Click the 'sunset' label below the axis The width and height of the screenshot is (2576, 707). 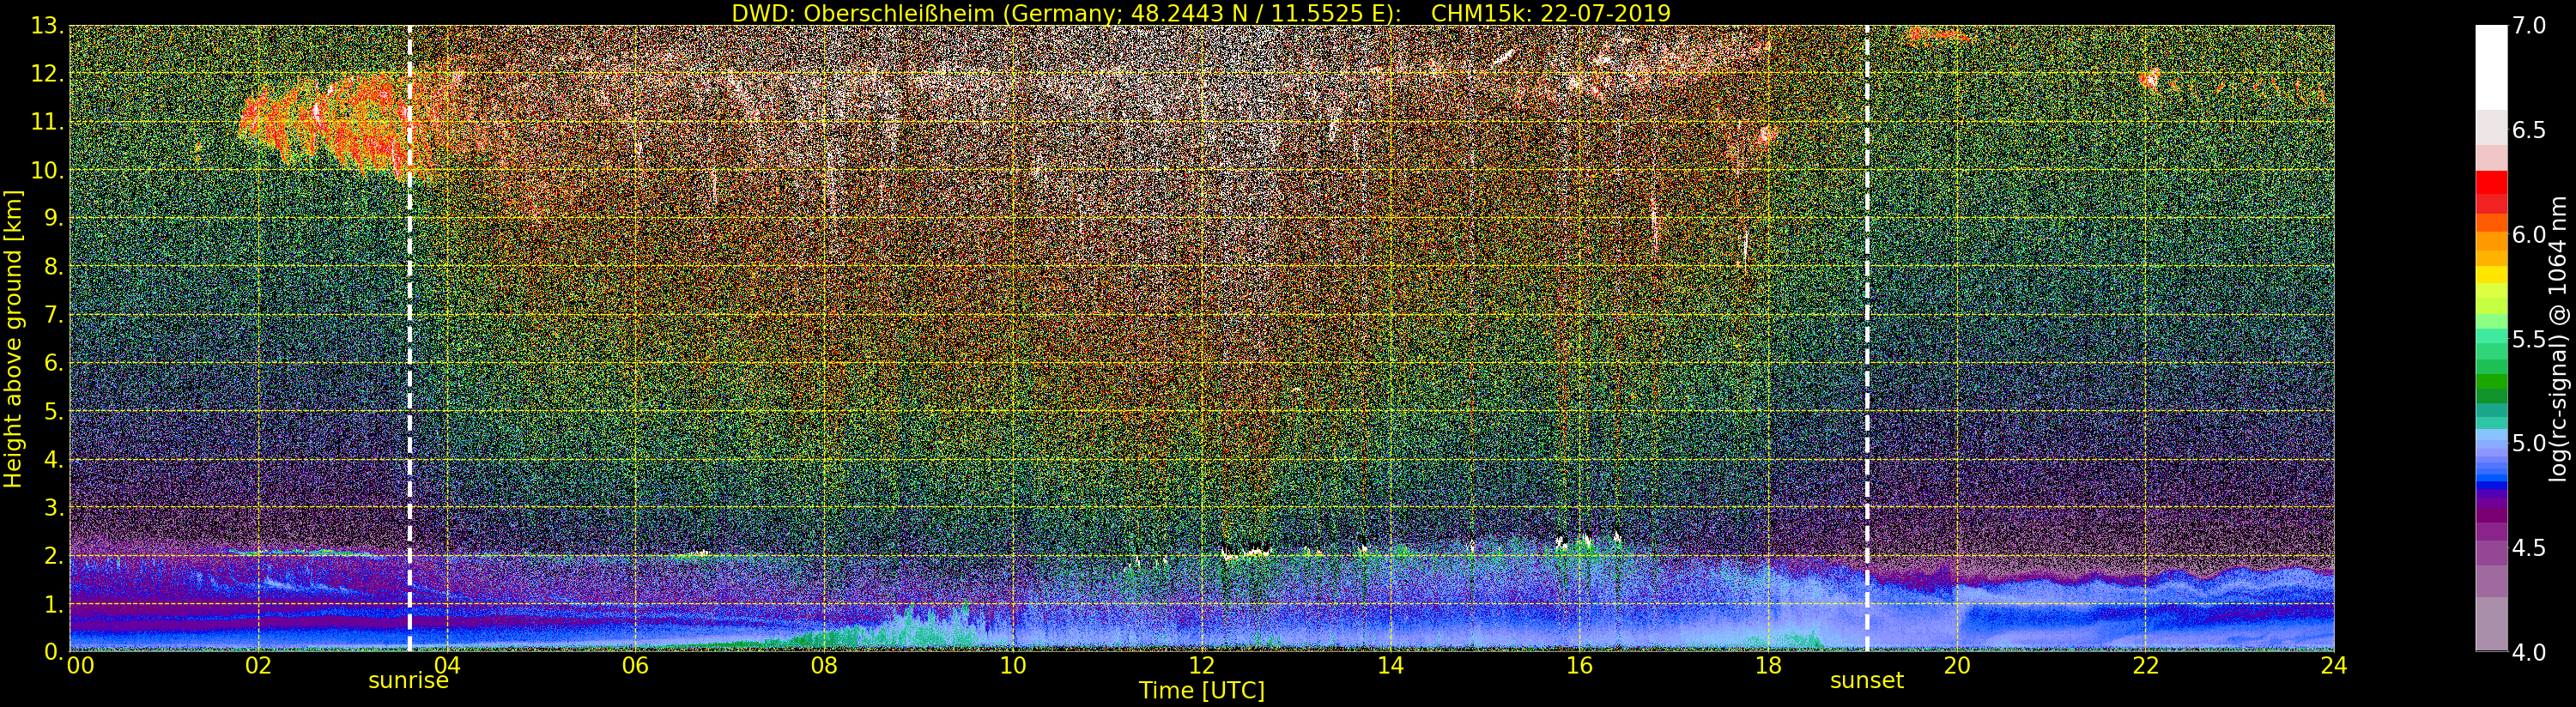[x=1866, y=681]
